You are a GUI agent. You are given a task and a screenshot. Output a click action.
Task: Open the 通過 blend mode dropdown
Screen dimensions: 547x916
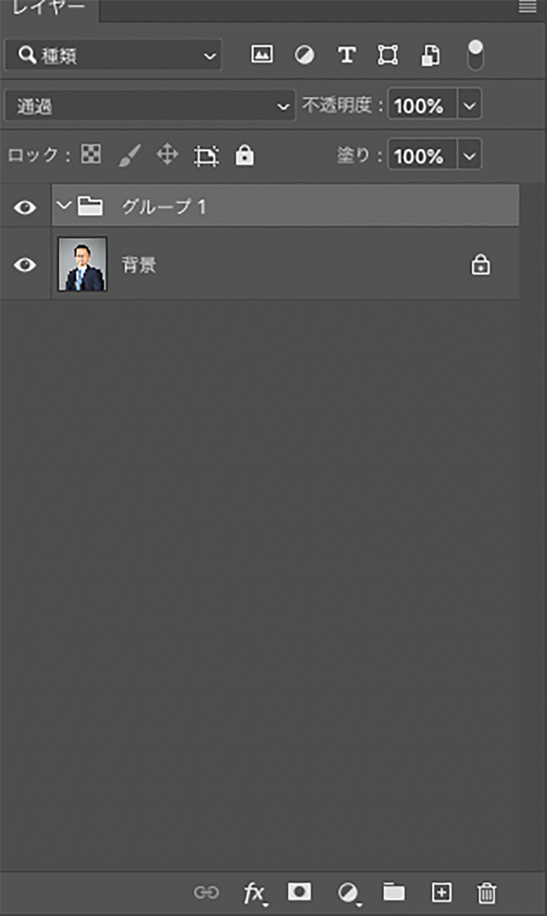(x=150, y=105)
